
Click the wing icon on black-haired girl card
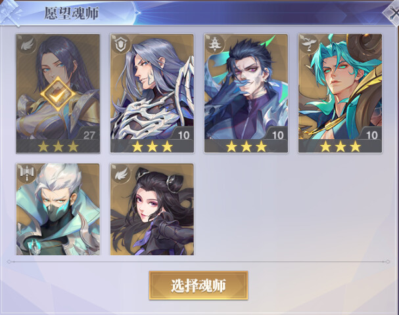121,175
